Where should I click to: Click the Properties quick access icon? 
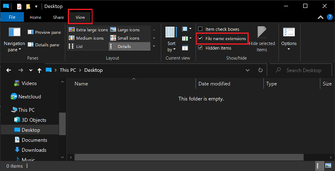pyautogui.click(x=19, y=6)
